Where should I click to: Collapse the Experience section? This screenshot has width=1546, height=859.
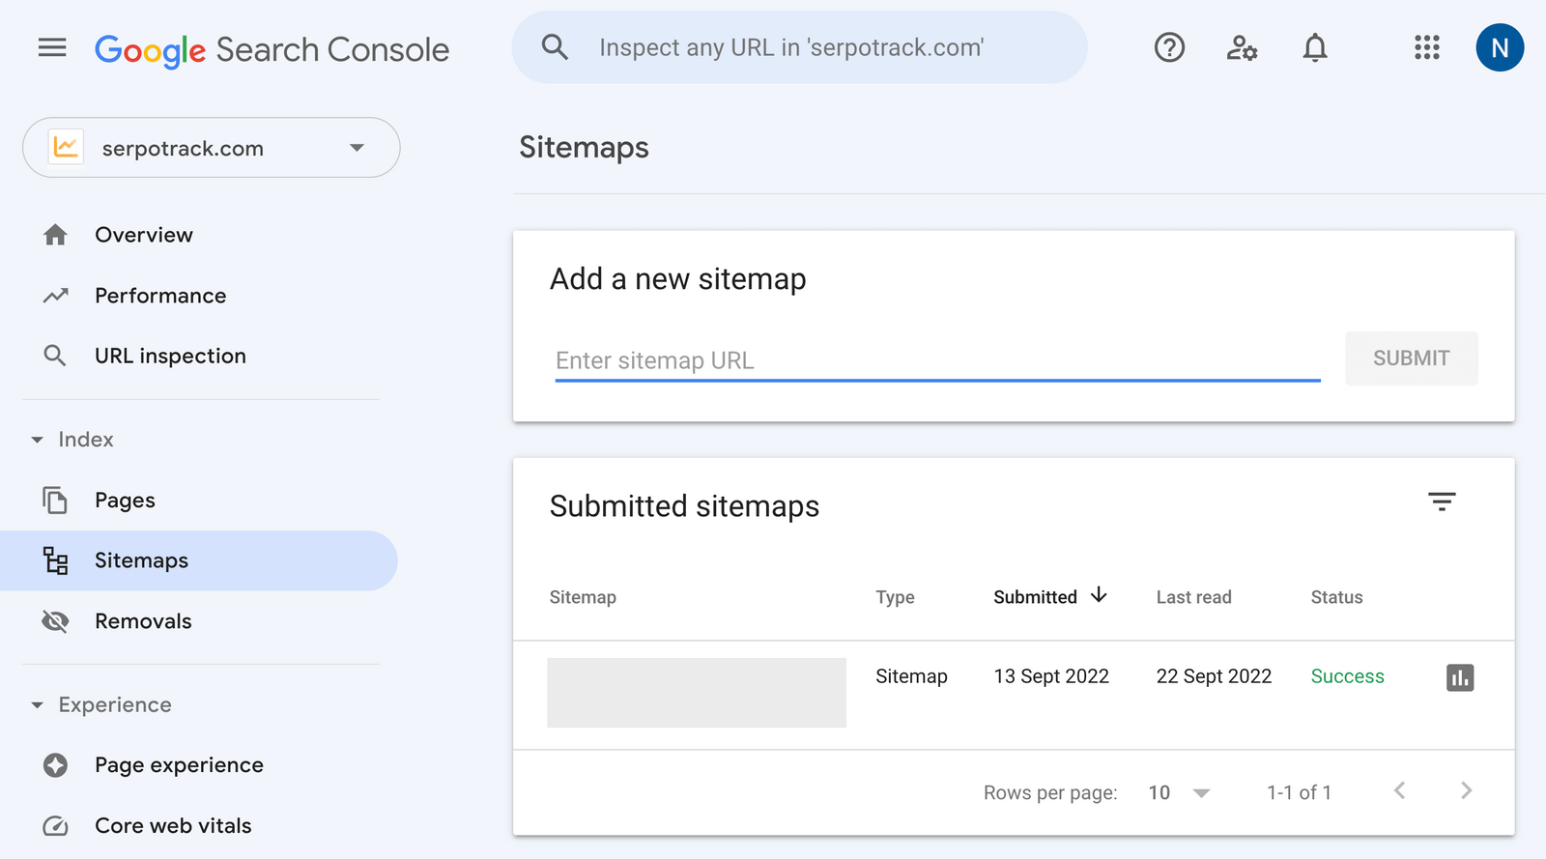[x=101, y=705]
